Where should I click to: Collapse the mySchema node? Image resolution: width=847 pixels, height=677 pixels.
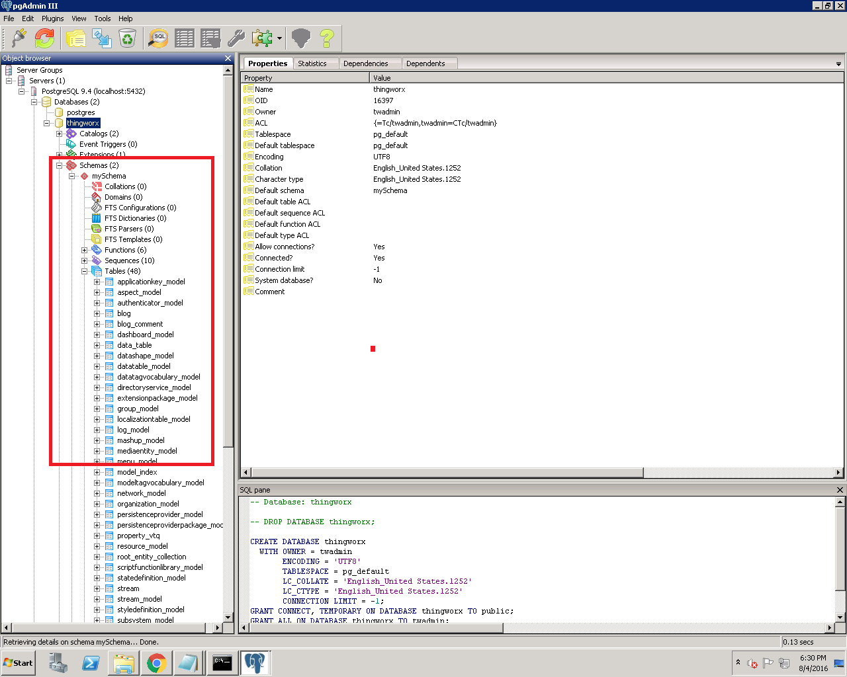pos(71,176)
